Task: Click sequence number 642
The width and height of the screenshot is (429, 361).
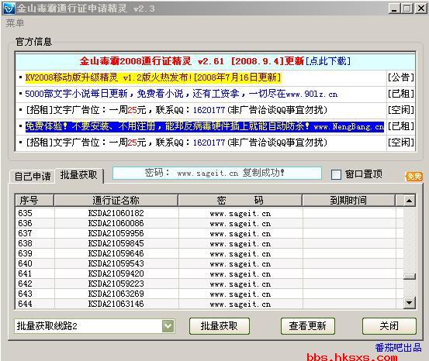Action: 25,284
